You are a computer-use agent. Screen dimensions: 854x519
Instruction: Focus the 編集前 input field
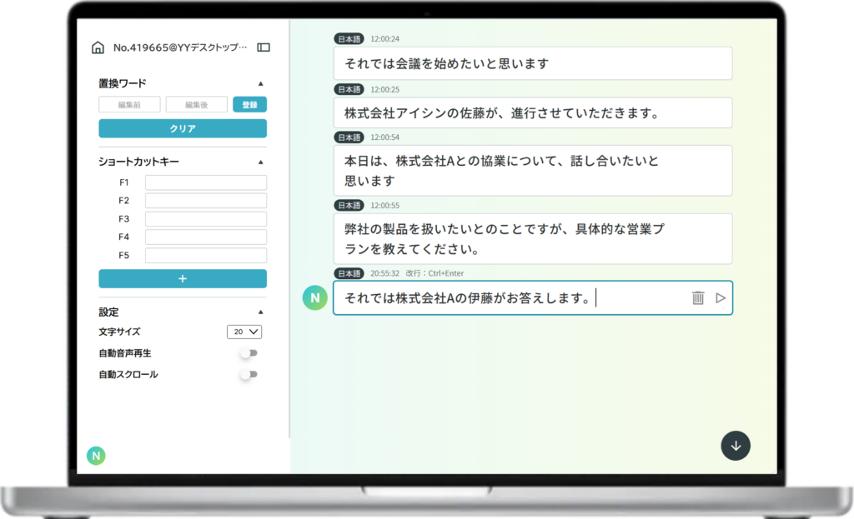click(x=129, y=104)
